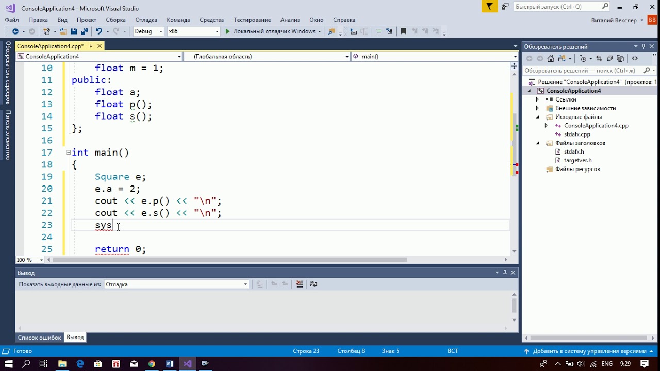The image size is (660, 371).
Task: Open the Глобальная область scope dropdown
Action: click(267, 56)
